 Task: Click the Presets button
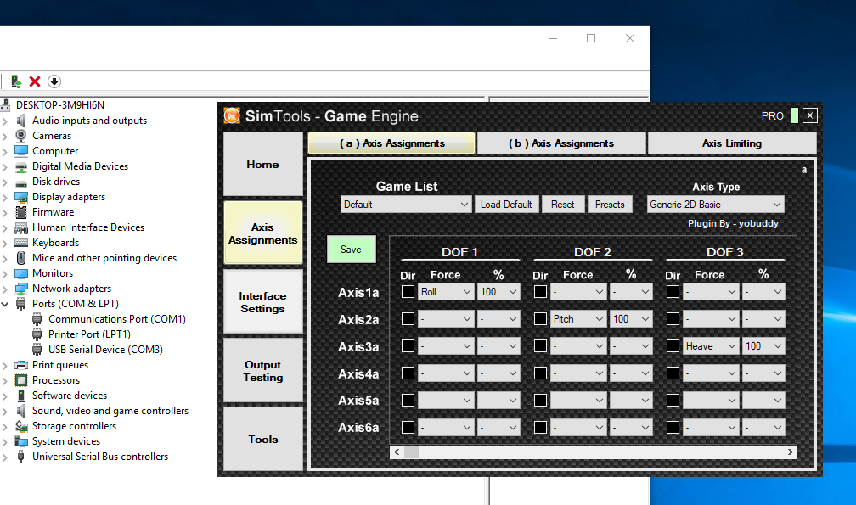610,205
